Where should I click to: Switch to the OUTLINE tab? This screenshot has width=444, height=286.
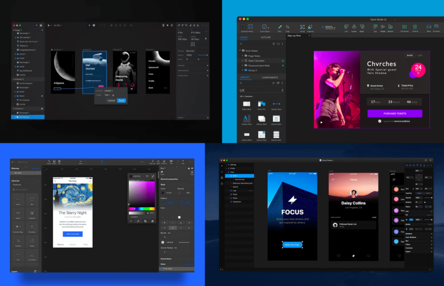point(266,37)
